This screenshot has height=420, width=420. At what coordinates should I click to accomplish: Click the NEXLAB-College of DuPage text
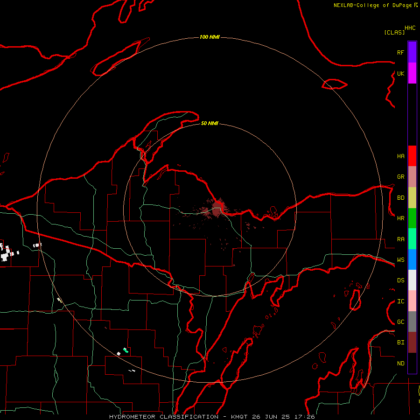(x=372, y=5)
